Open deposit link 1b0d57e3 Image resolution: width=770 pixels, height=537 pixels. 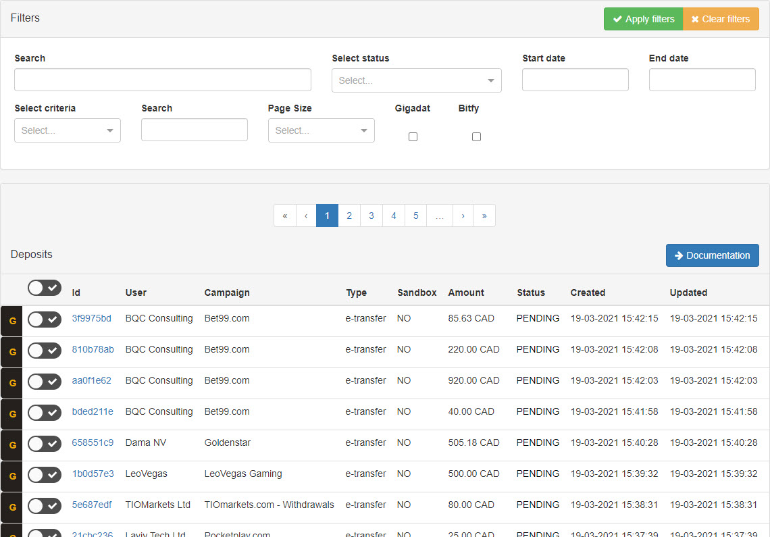93,473
